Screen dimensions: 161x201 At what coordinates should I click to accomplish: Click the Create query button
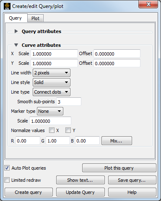pyautogui.click(x=29, y=192)
